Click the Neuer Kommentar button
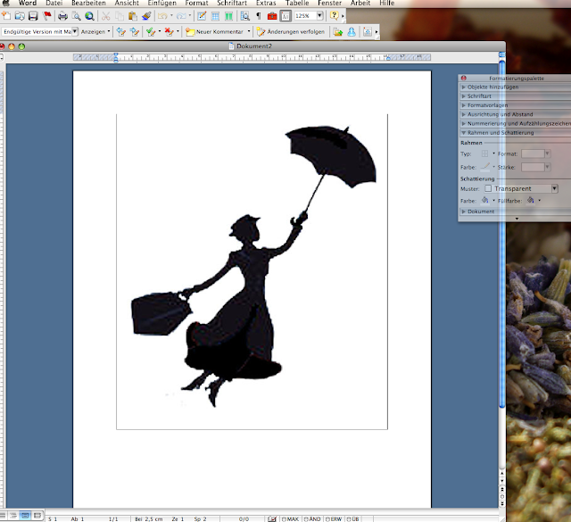The image size is (571, 522). pos(214,32)
